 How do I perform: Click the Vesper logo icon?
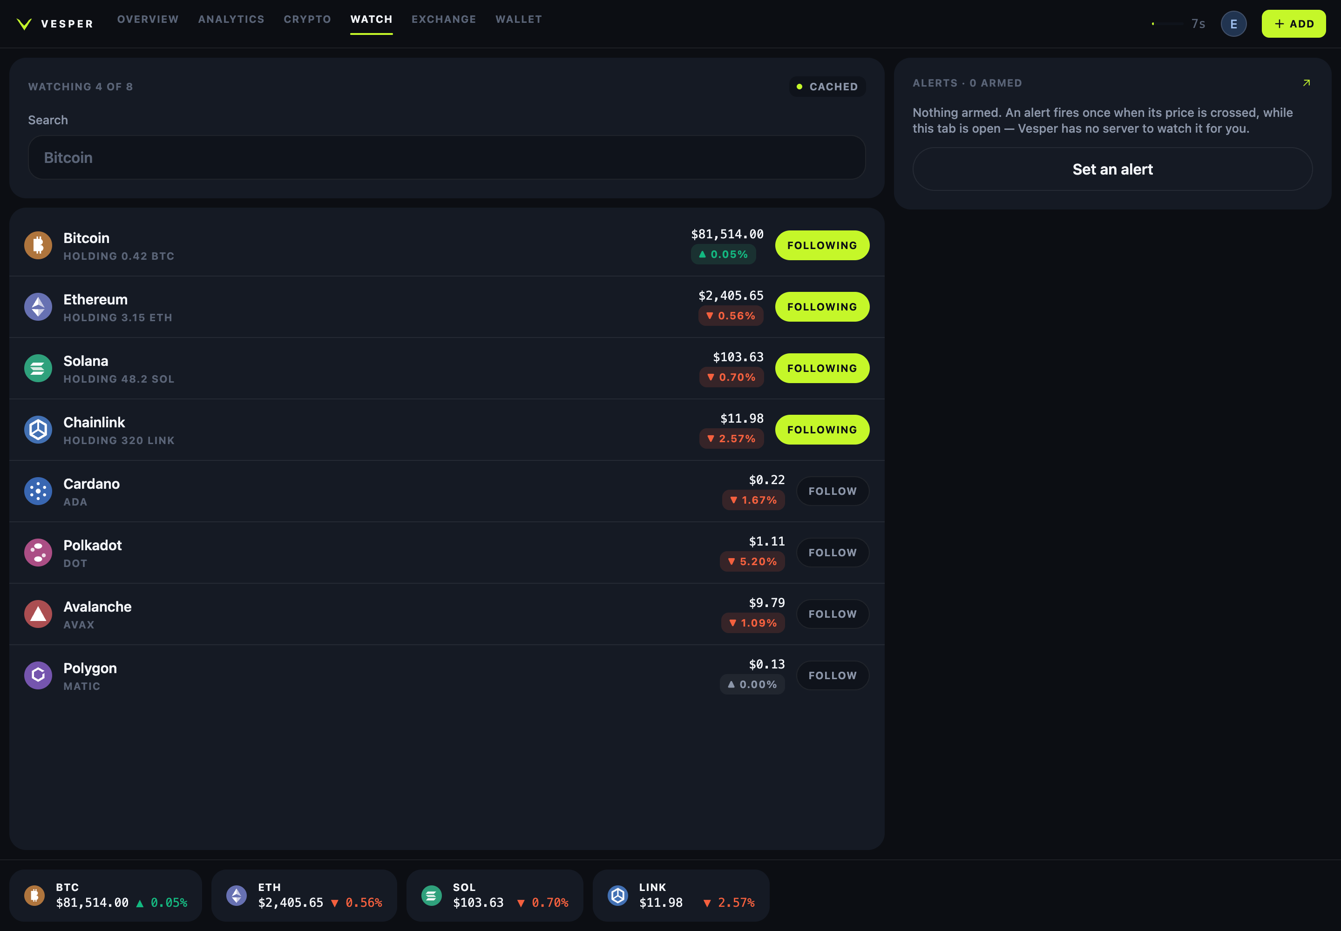(x=24, y=24)
